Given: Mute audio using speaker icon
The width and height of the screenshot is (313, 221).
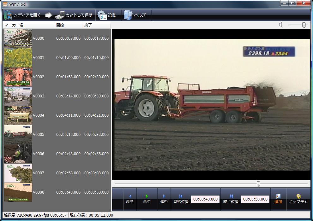Looking at the screenshot, I should (280, 25).
